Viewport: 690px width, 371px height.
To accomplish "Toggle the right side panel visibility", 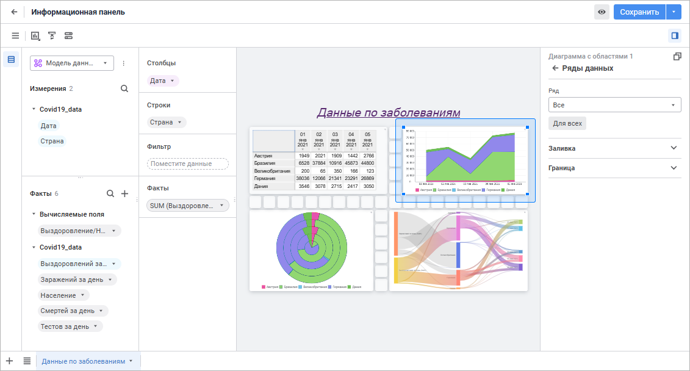I will [x=675, y=35].
